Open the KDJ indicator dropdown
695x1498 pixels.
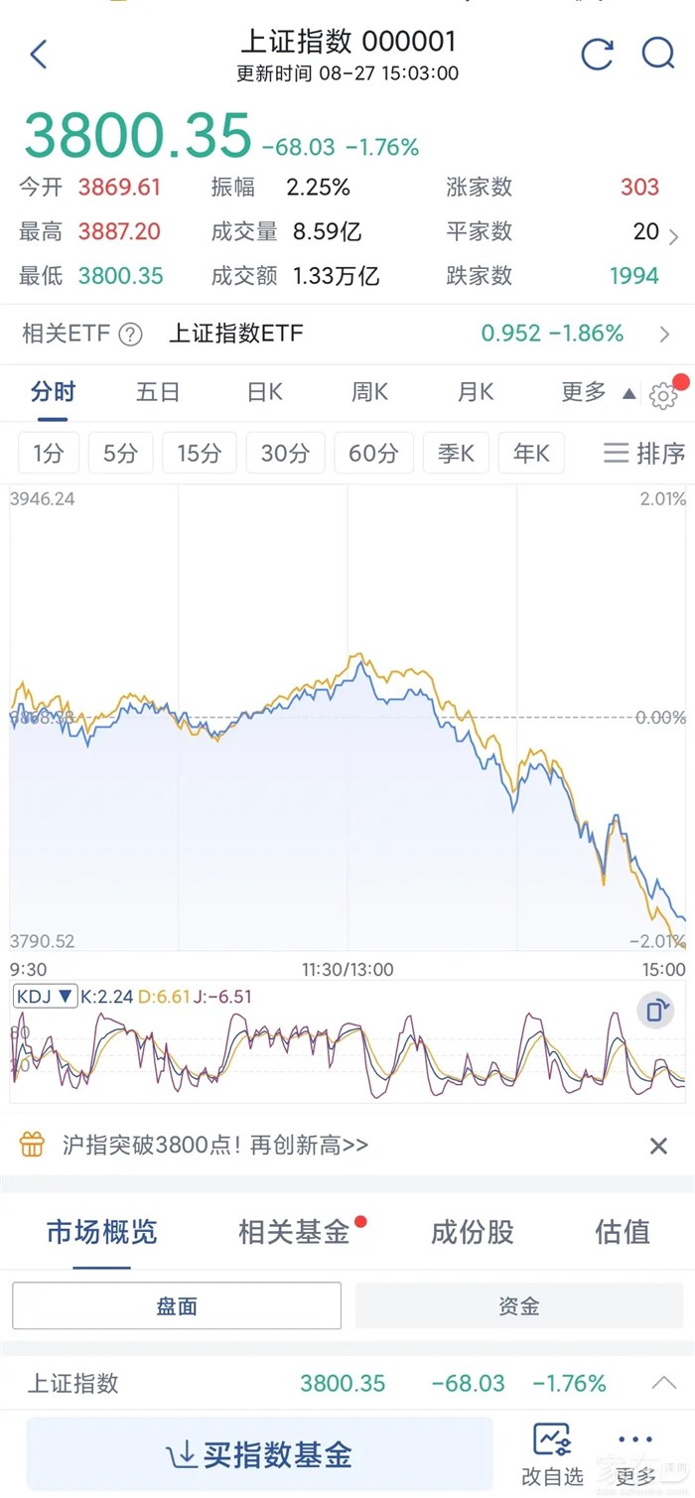(x=46, y=996)
